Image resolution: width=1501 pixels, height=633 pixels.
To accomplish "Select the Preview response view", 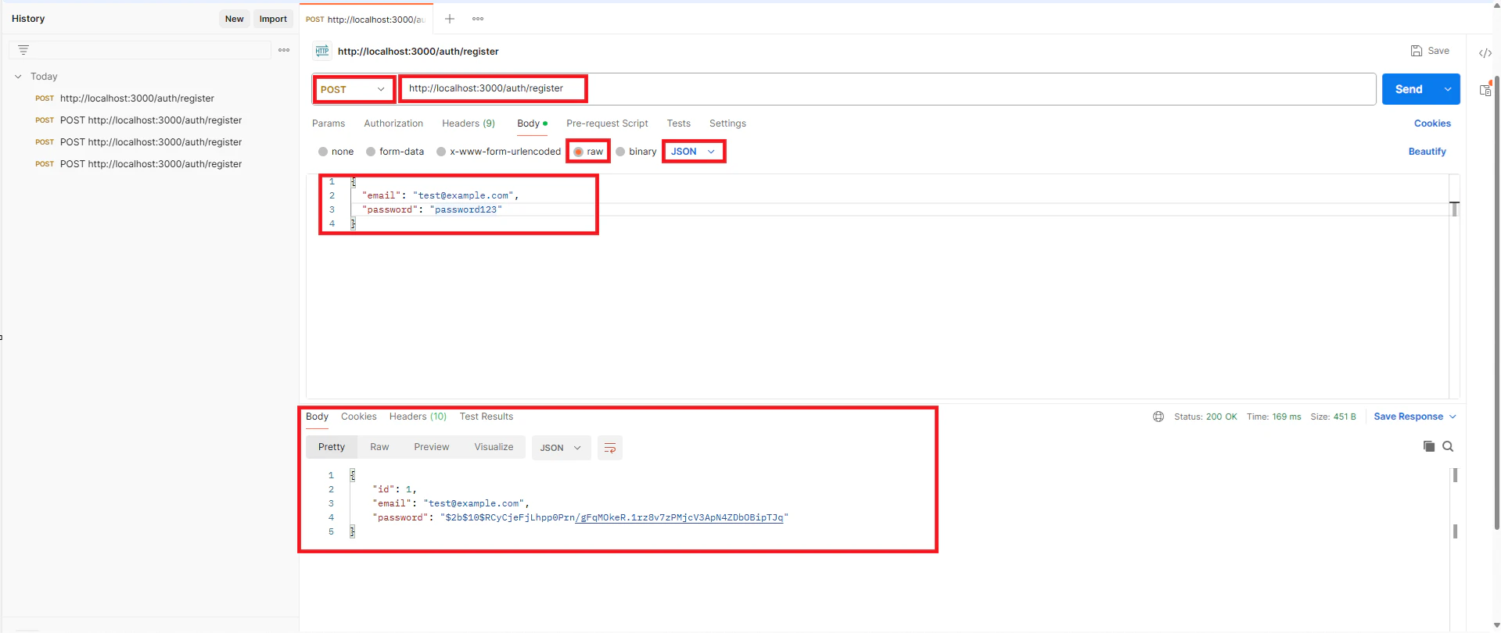I will pos(432,447).
